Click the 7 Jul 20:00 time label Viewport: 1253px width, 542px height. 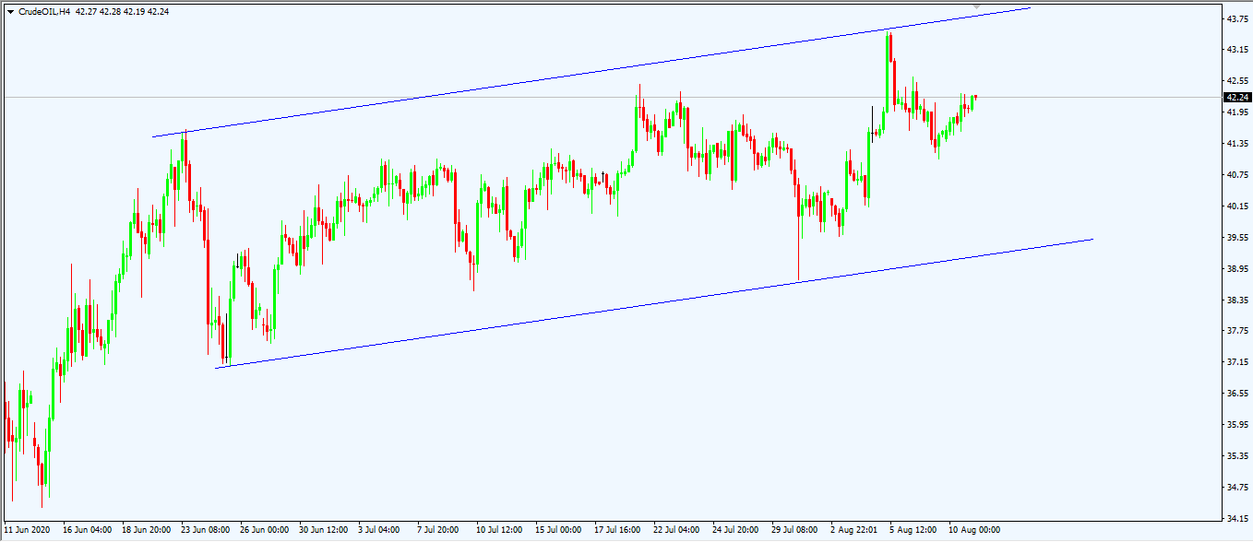point(439,530)
